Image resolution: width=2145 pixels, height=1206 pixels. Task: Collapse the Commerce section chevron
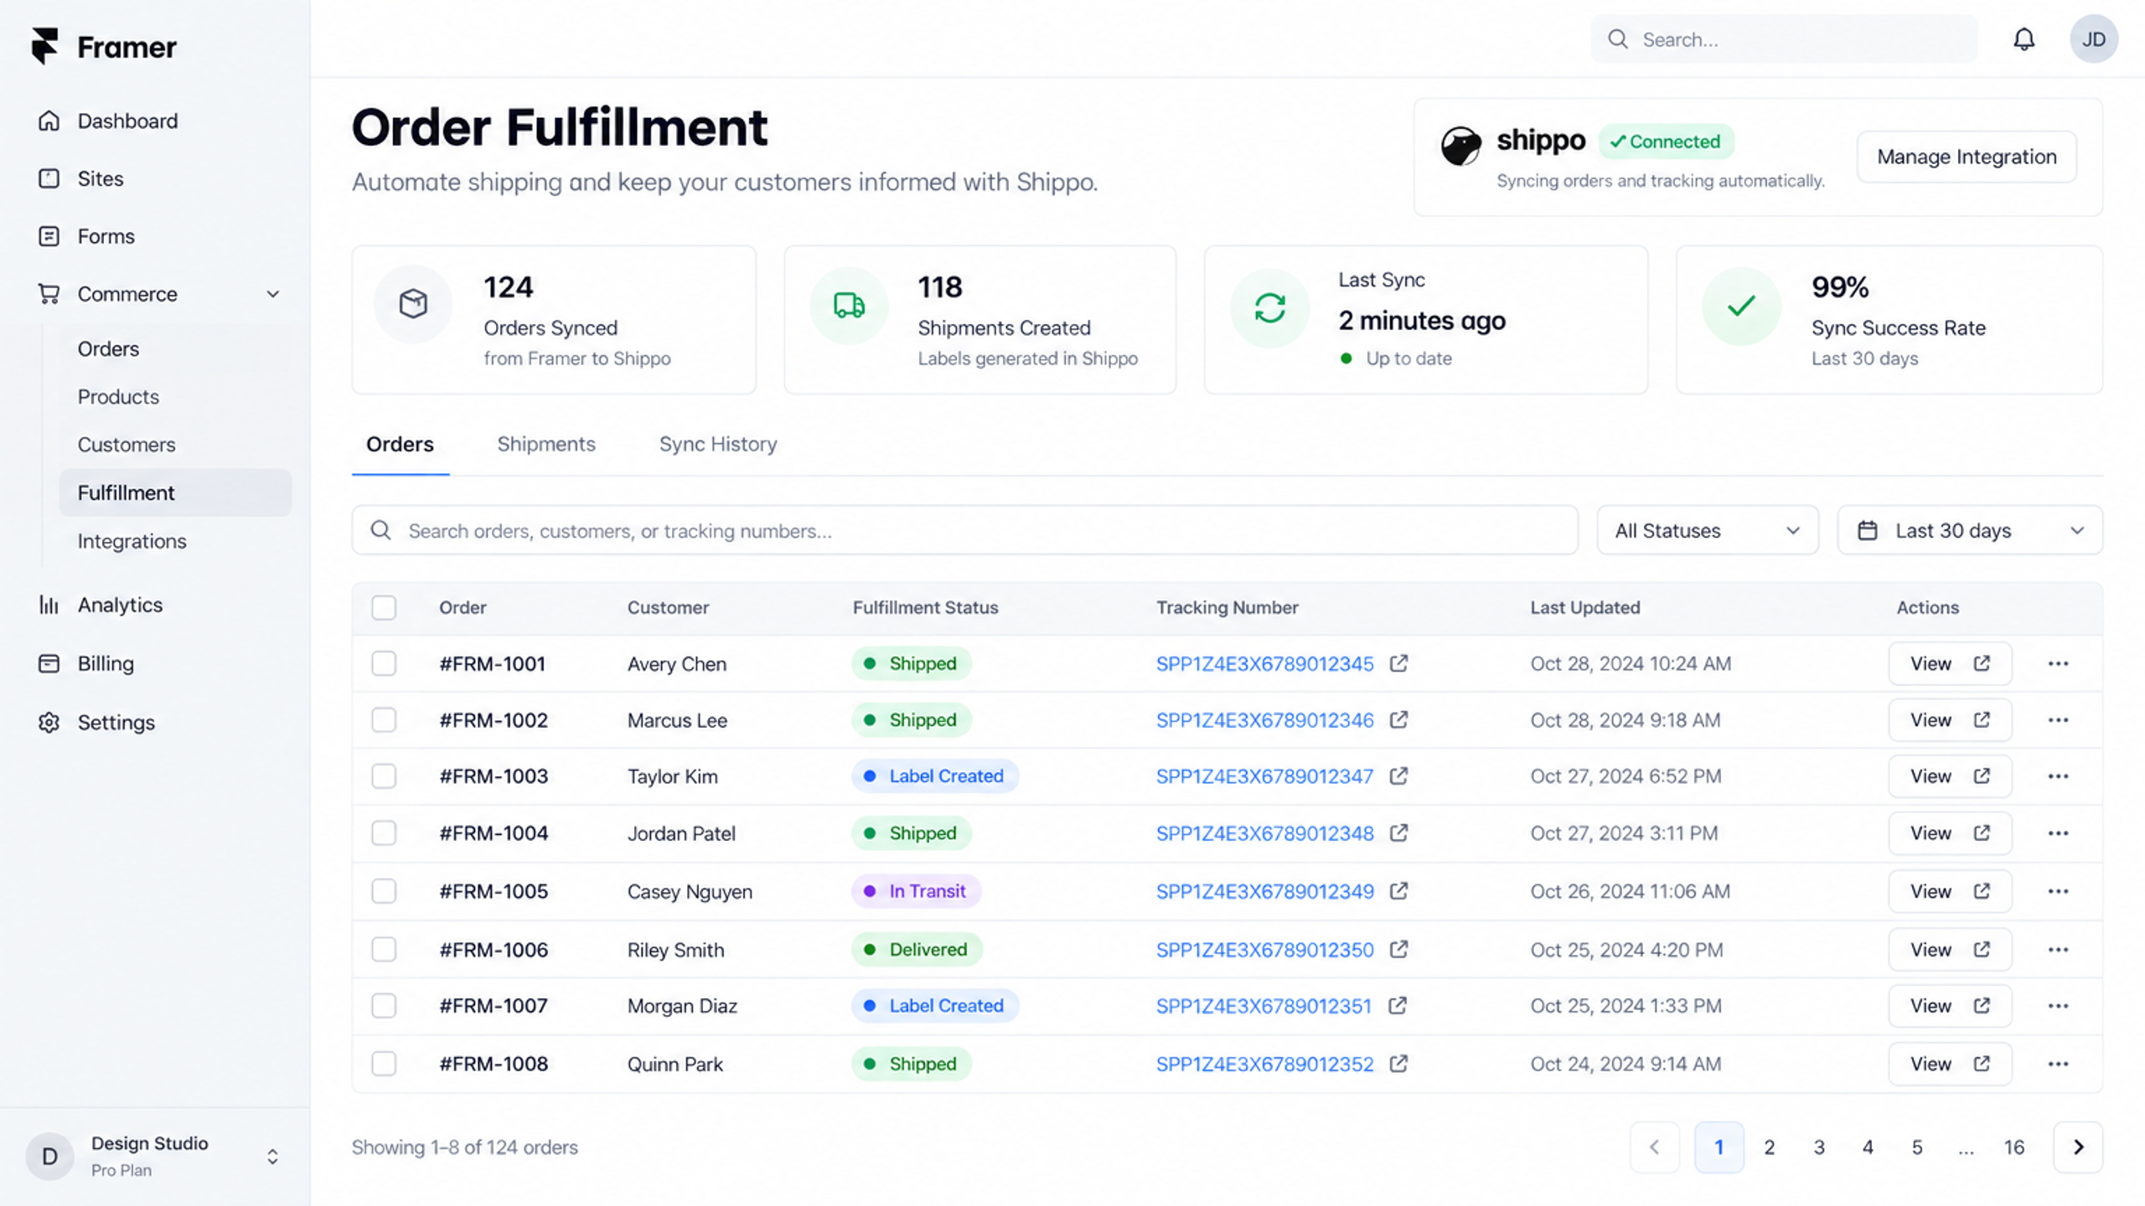273,294
